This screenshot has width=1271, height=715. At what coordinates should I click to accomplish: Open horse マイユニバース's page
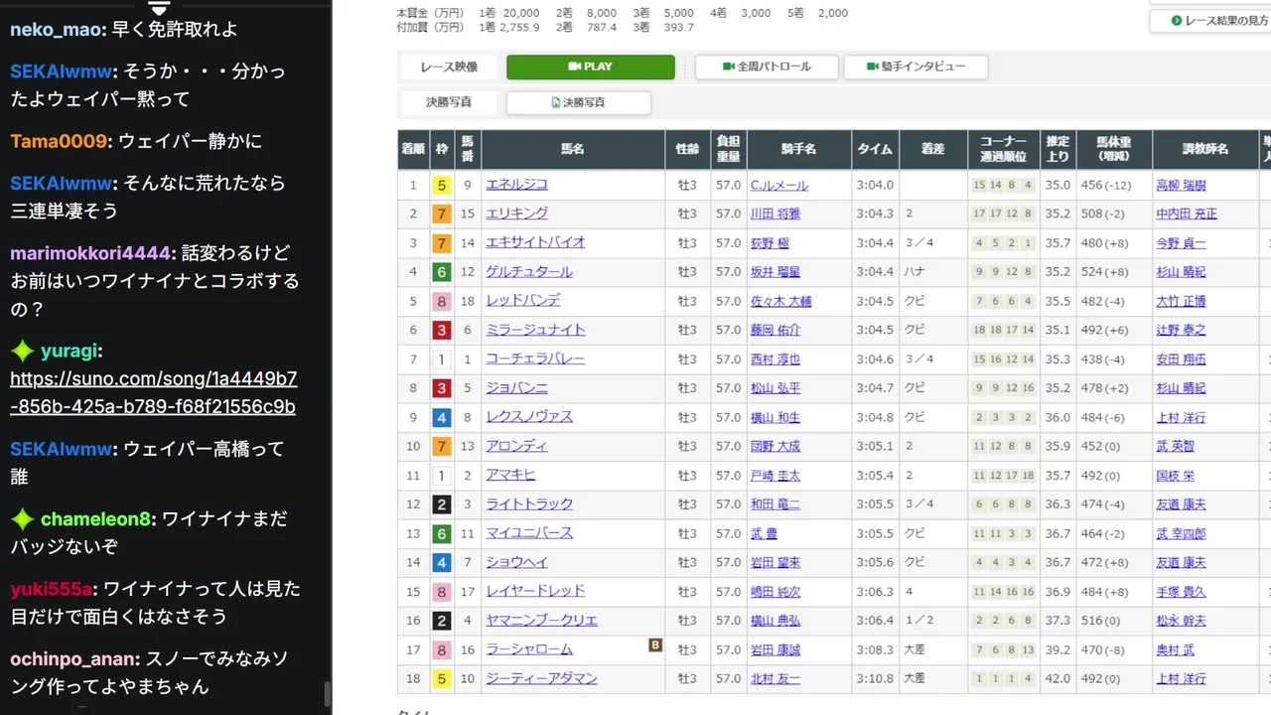point(528,532)
